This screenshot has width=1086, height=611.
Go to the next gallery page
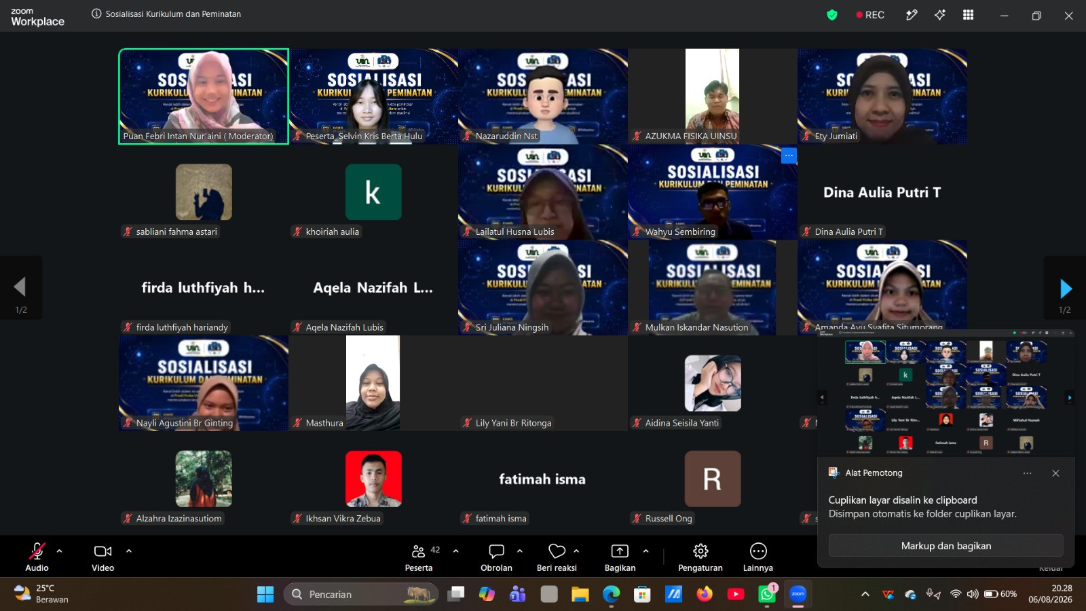(1066, 289)
